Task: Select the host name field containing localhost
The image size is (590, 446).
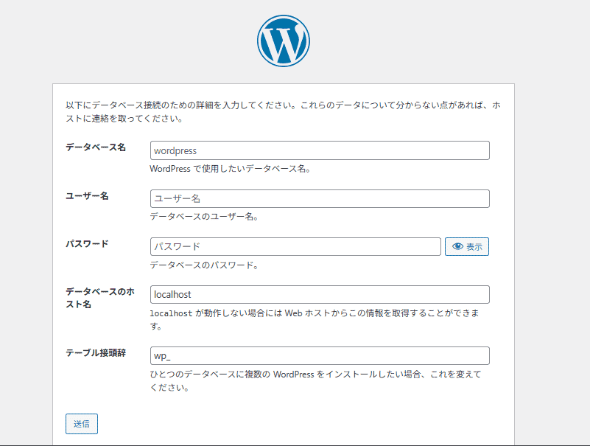Action: (x=319, y=294)
